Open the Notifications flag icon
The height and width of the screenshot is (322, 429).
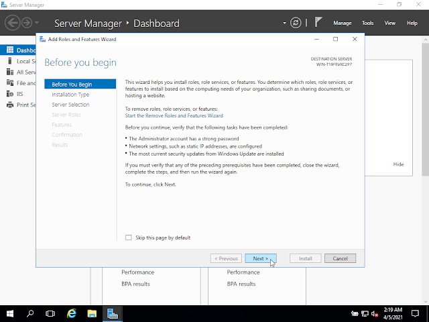(x=318, y=22)
